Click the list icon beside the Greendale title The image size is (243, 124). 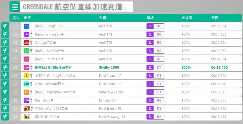coord(15,7)
